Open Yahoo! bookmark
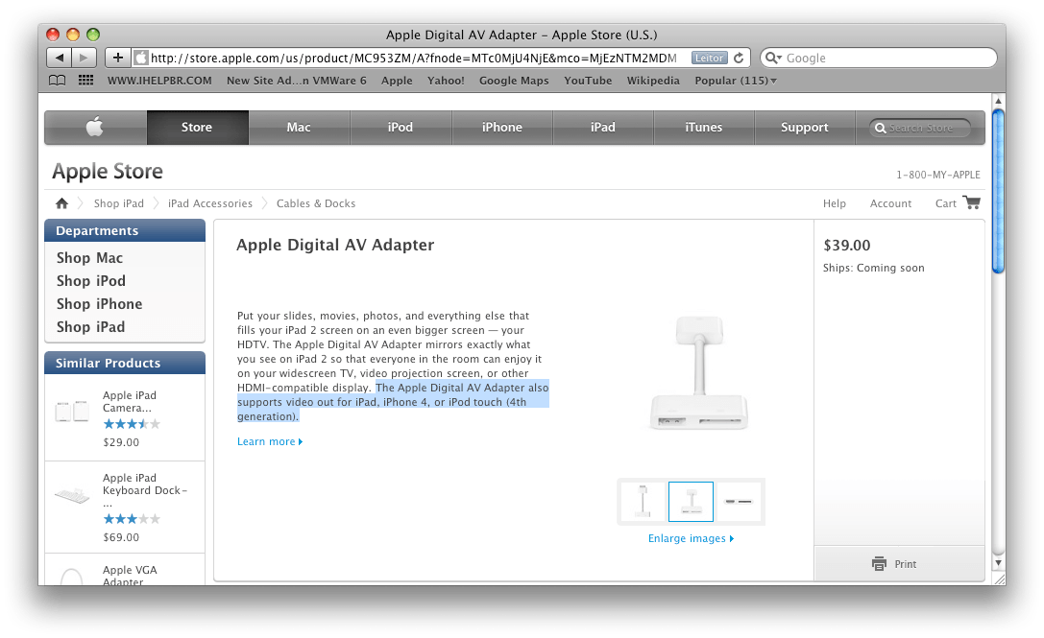This screenshot has height=638, width=1044. pyautogui.click(x=446, y=81)
